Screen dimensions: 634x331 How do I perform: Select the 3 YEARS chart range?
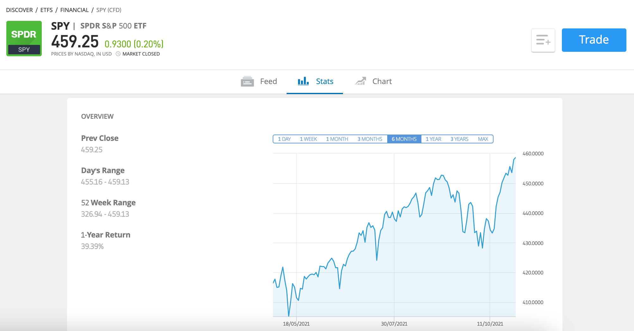pos(459,139)
